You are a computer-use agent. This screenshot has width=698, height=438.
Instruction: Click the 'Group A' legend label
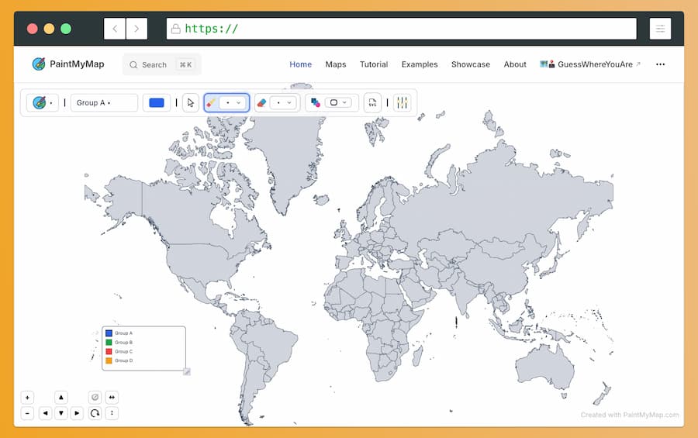(124, 333)
